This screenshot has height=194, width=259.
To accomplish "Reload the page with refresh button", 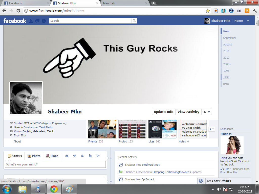I will tap(18, 11).
